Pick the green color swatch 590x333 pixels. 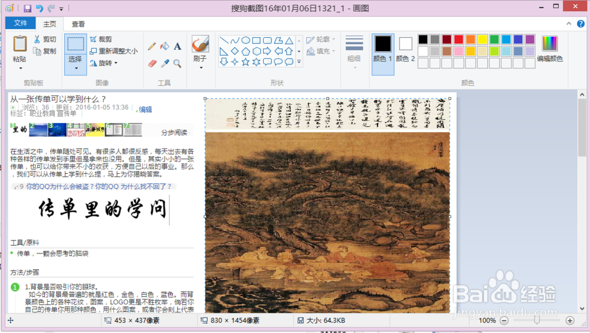pos(494,39)
